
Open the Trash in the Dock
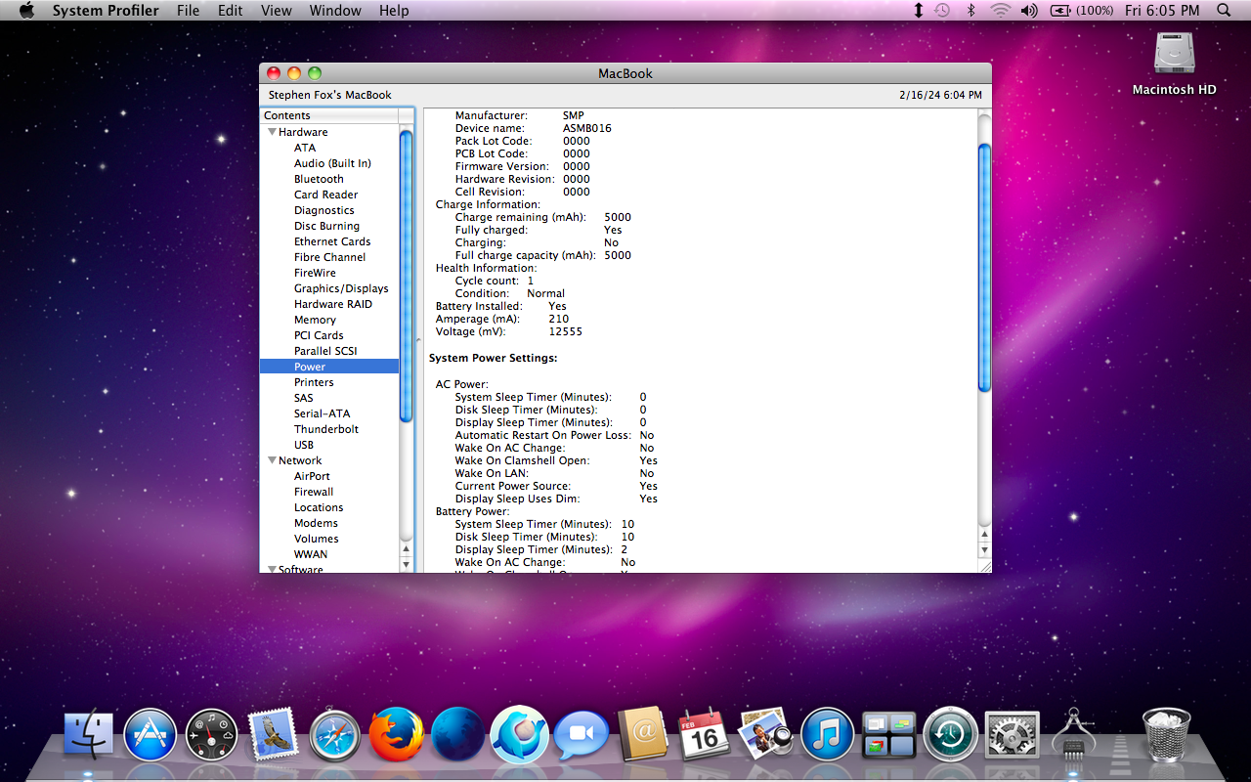pyautogui.click(x=1166, y=735)
